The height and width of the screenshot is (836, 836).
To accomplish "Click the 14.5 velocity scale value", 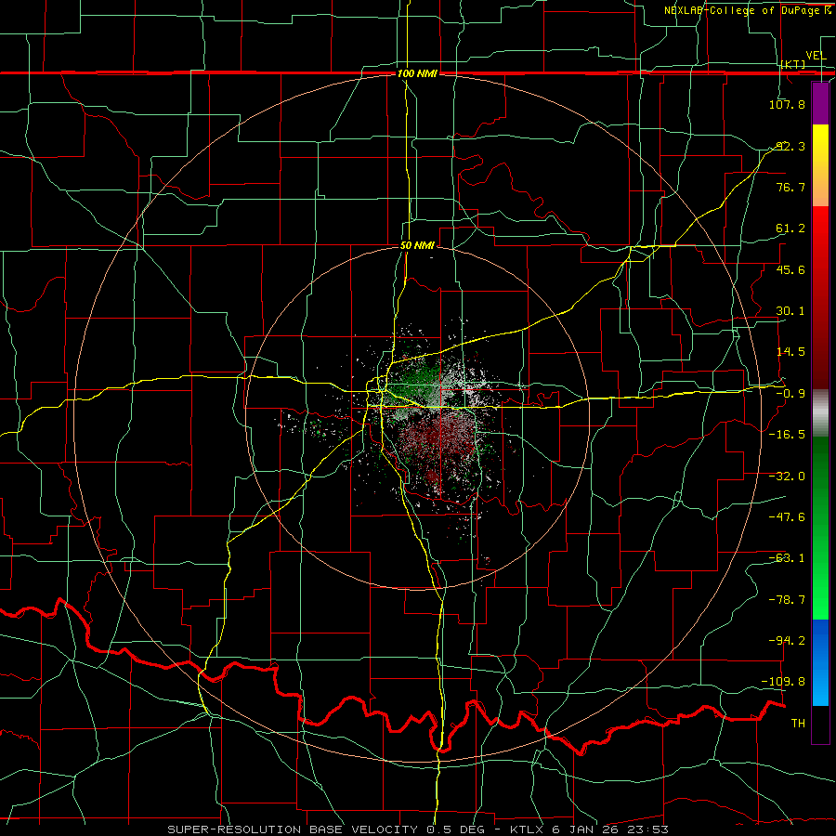I will coord(790,352).
